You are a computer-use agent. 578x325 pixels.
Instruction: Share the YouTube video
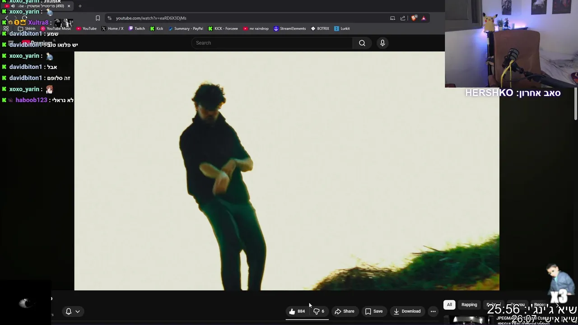345,311
